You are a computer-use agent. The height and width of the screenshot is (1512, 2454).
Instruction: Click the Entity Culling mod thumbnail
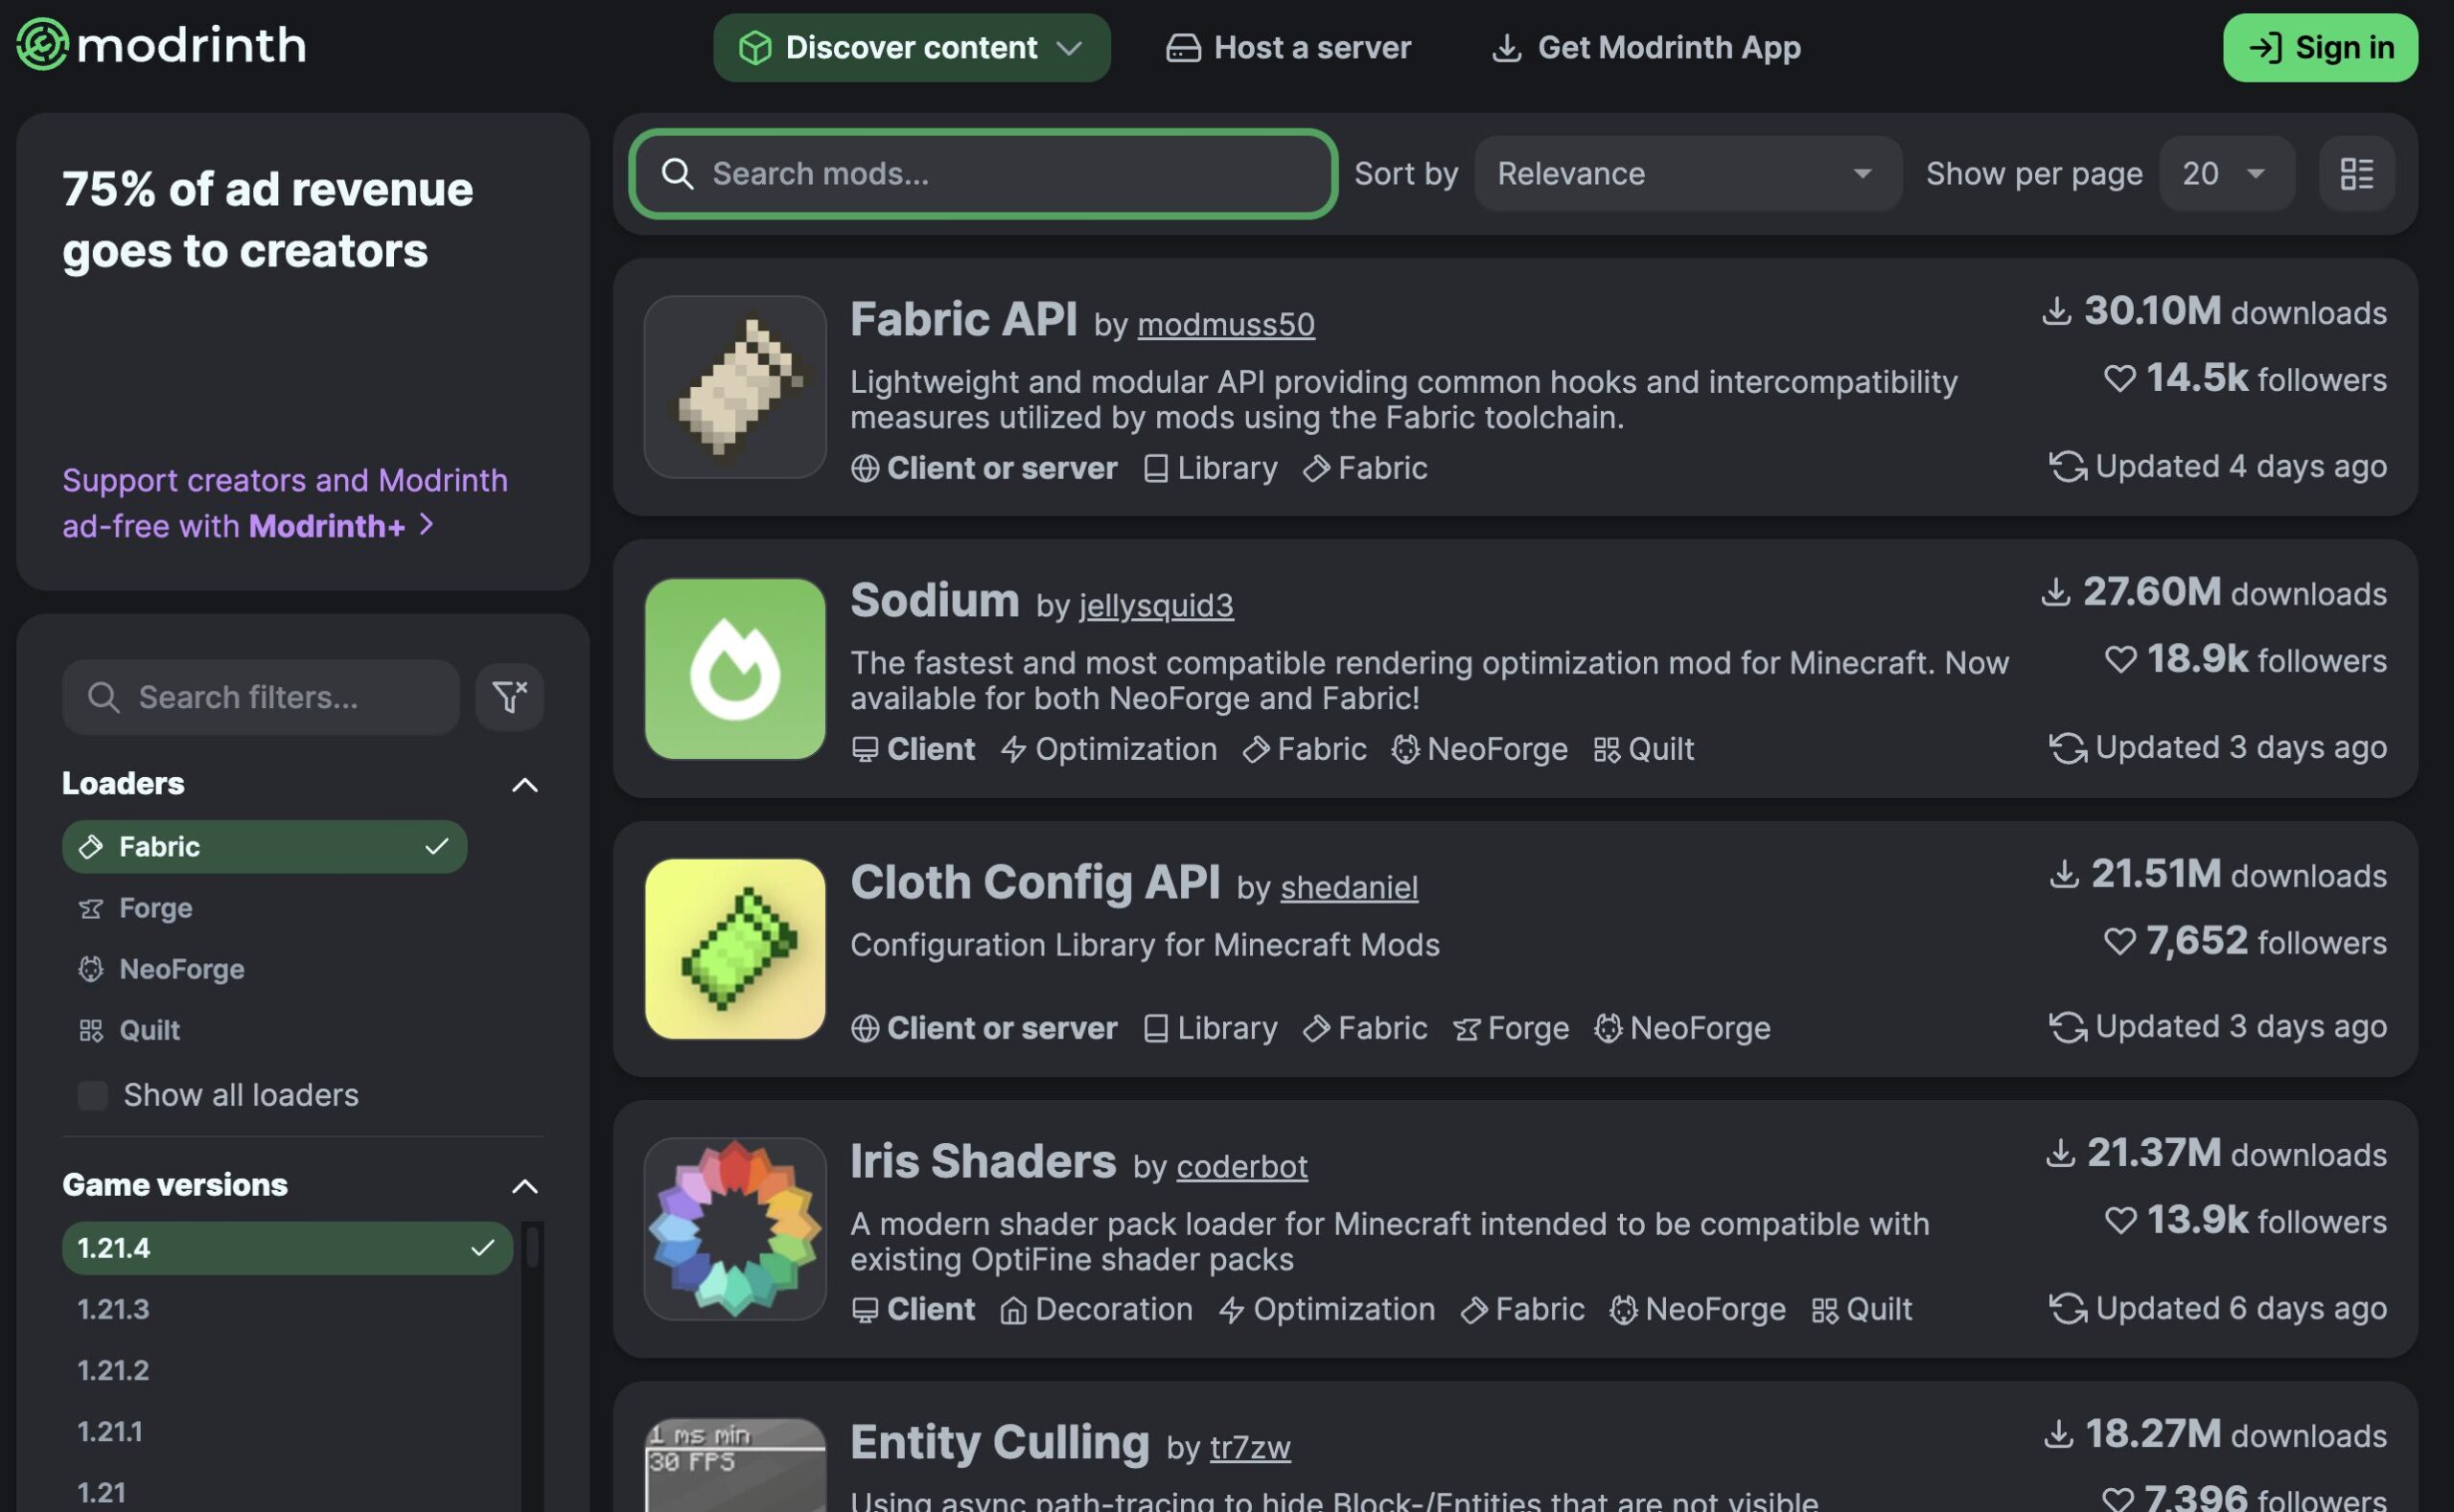[735, 1466]
